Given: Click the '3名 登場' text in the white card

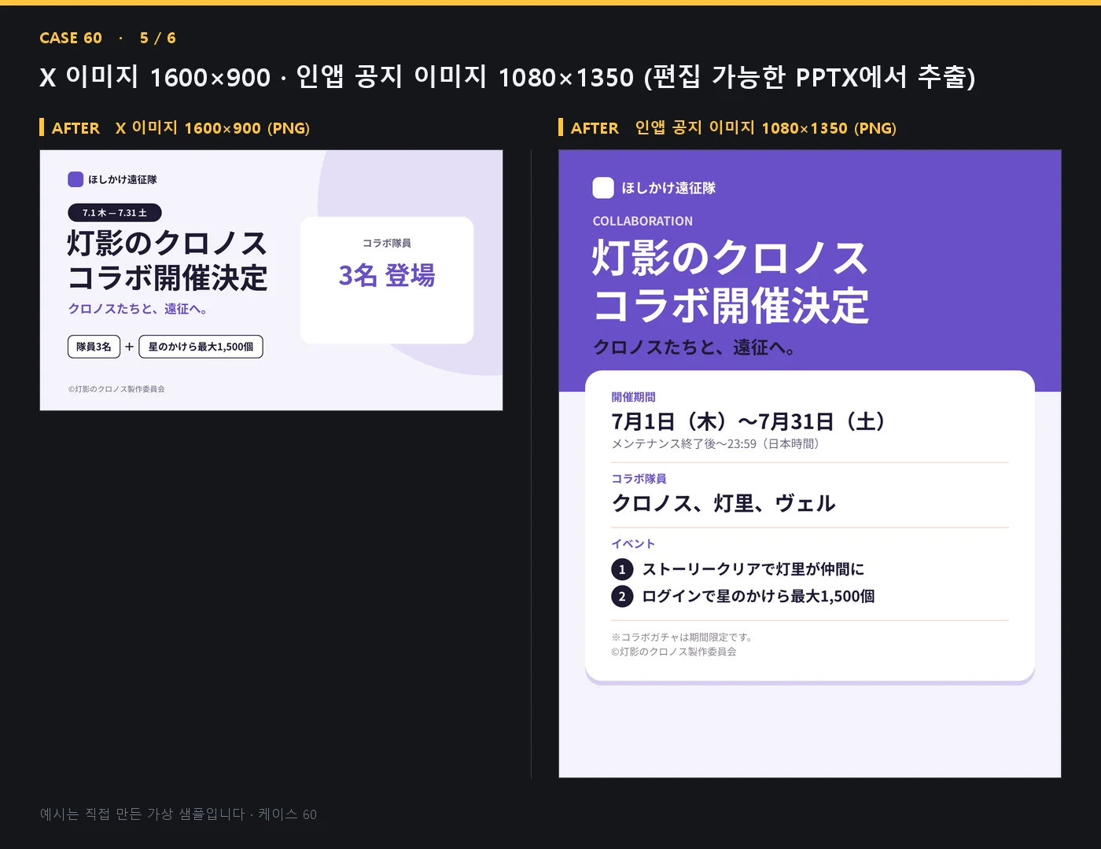Looking at the screenshot, I should (x=387, y=275).
